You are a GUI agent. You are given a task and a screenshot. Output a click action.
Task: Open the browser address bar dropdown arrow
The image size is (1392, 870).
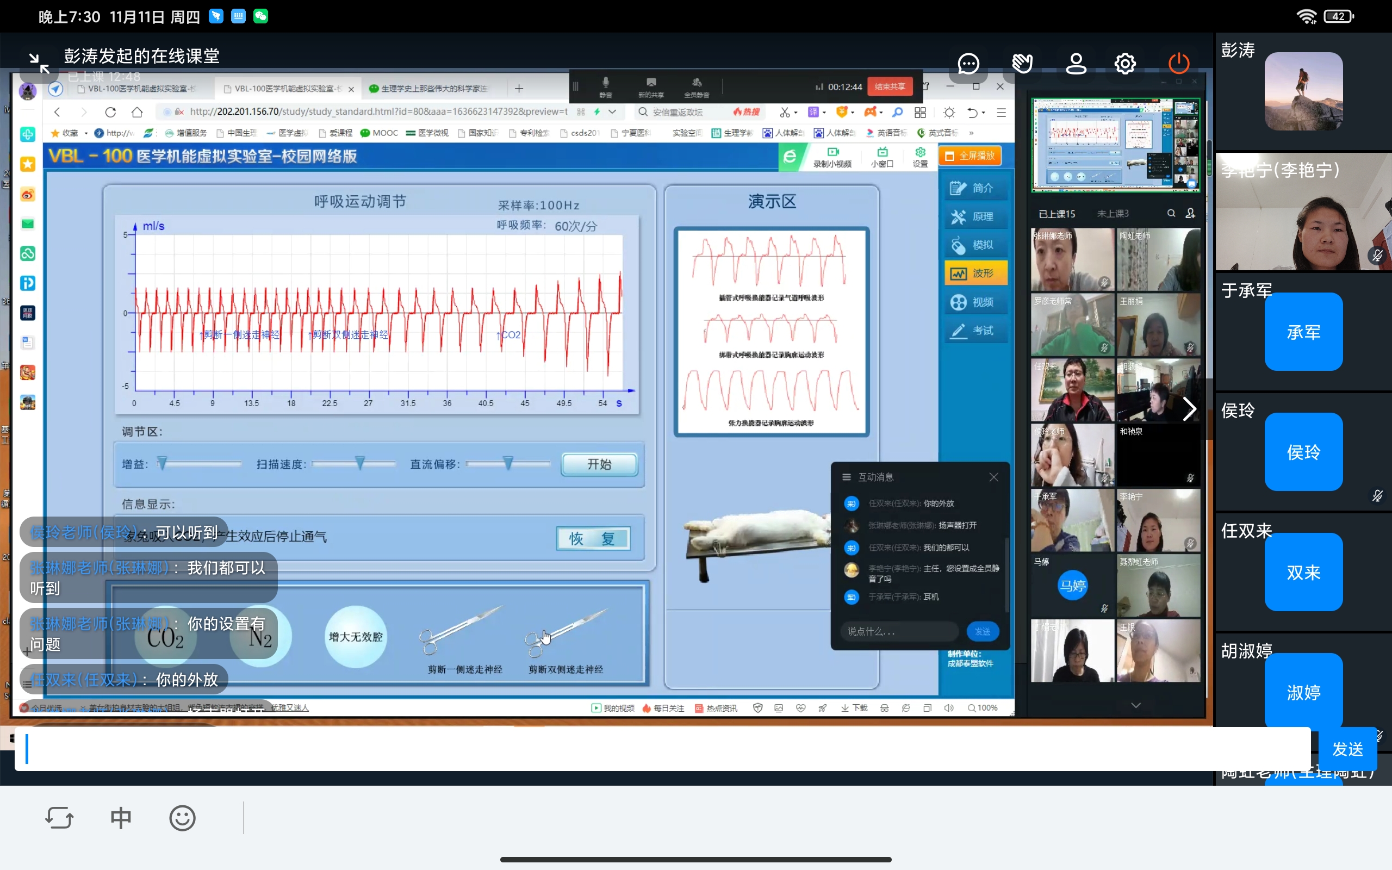[612, 111]
